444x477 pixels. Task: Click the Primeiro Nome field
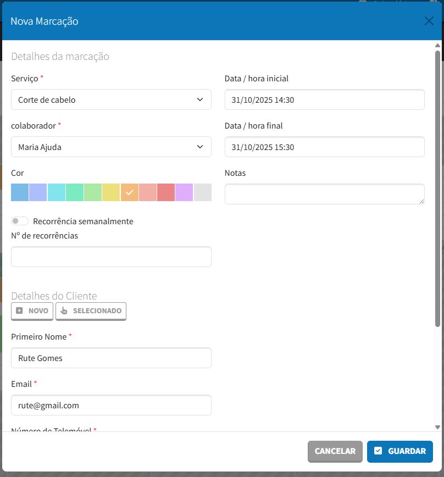pos(111,358)
